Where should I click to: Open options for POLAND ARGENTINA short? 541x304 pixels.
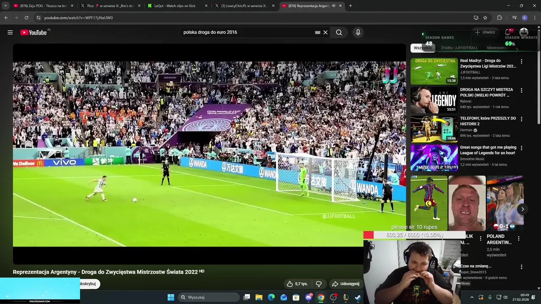pyautogui.click(x=519, y=239)
